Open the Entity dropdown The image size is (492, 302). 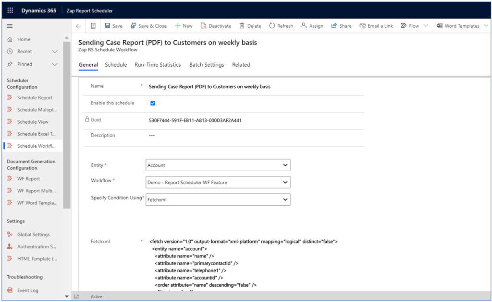pos(218,165)
